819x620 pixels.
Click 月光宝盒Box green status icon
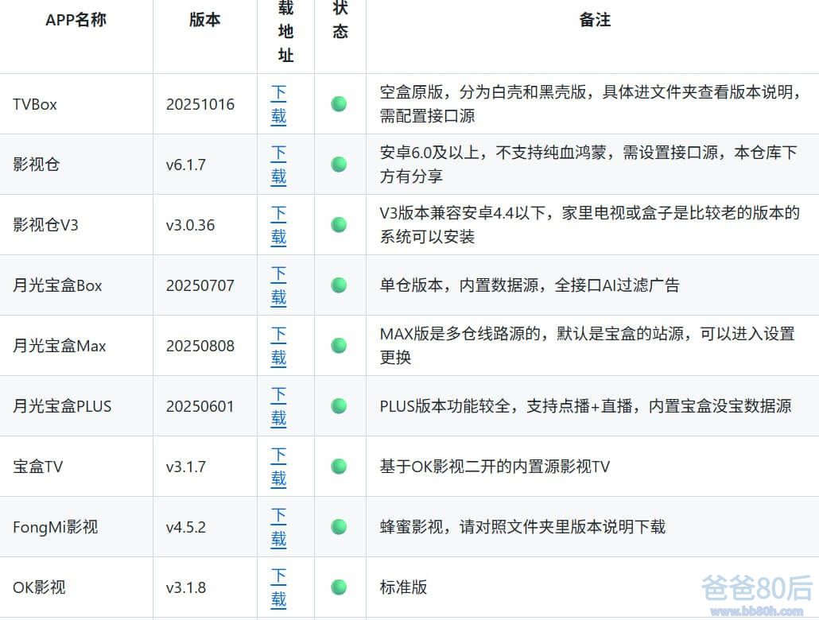339,285
